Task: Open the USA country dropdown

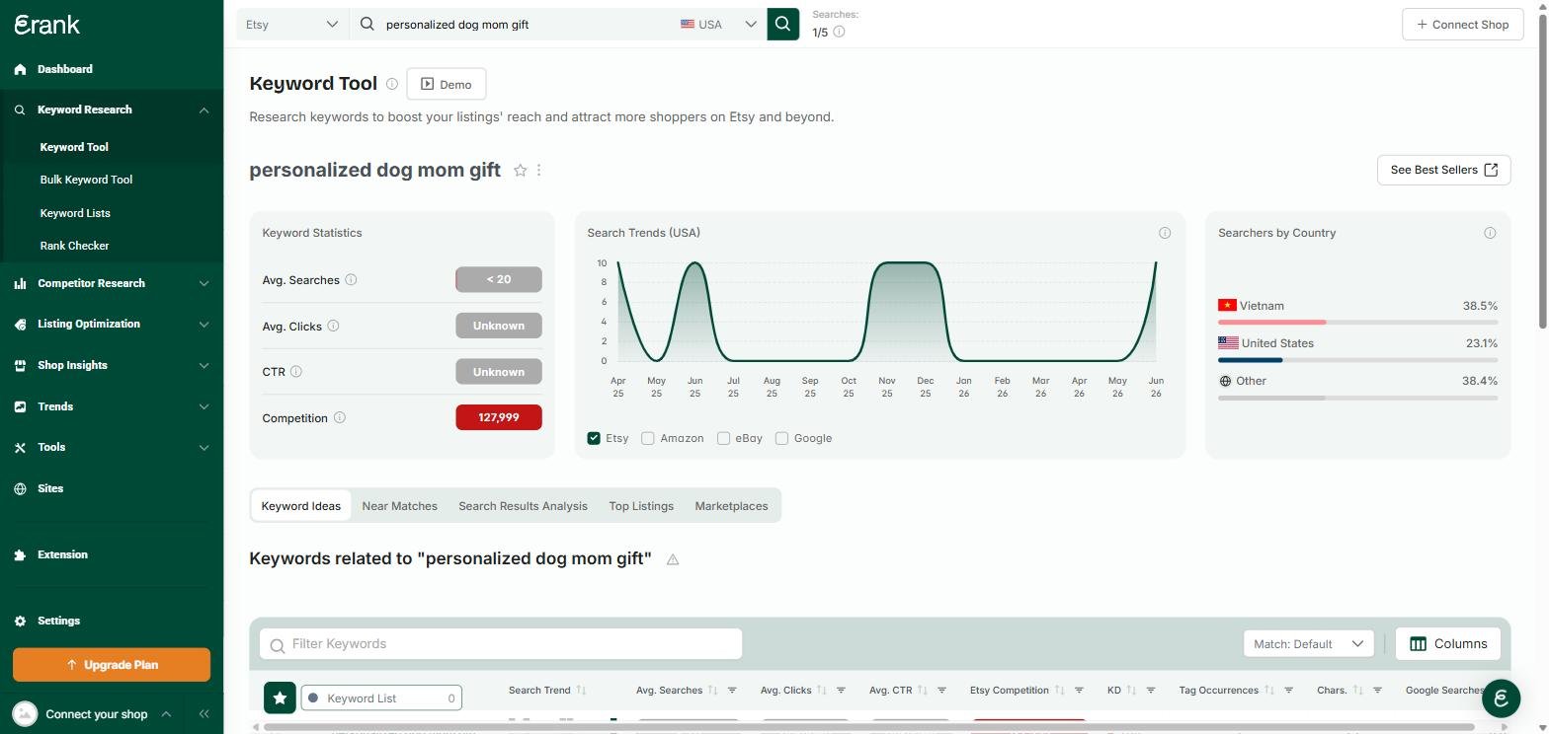Action: pos(718,24)
